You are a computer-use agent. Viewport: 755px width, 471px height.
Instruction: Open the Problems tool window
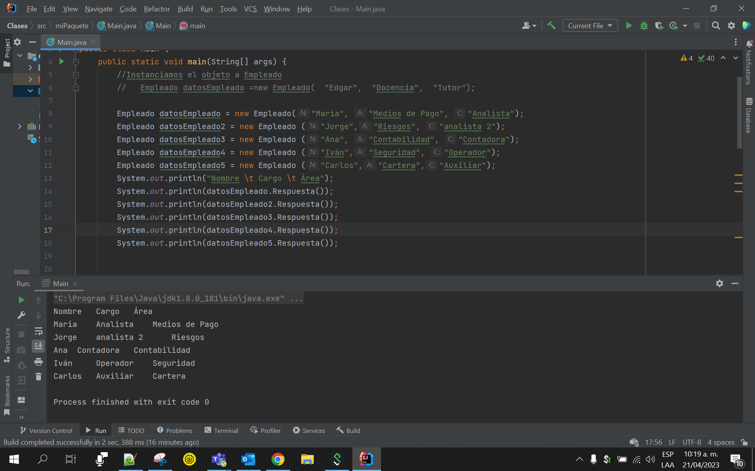pyautogui.click(x=175, y=431)
